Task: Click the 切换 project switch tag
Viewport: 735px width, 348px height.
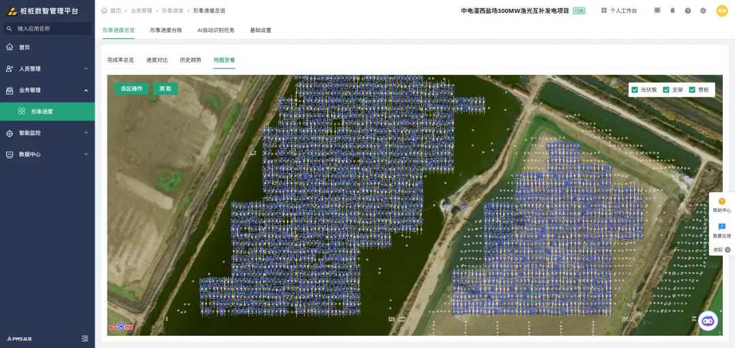Action: click(579, 11)
